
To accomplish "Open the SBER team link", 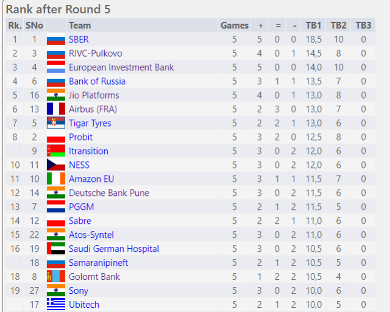I will coord(79,39).
